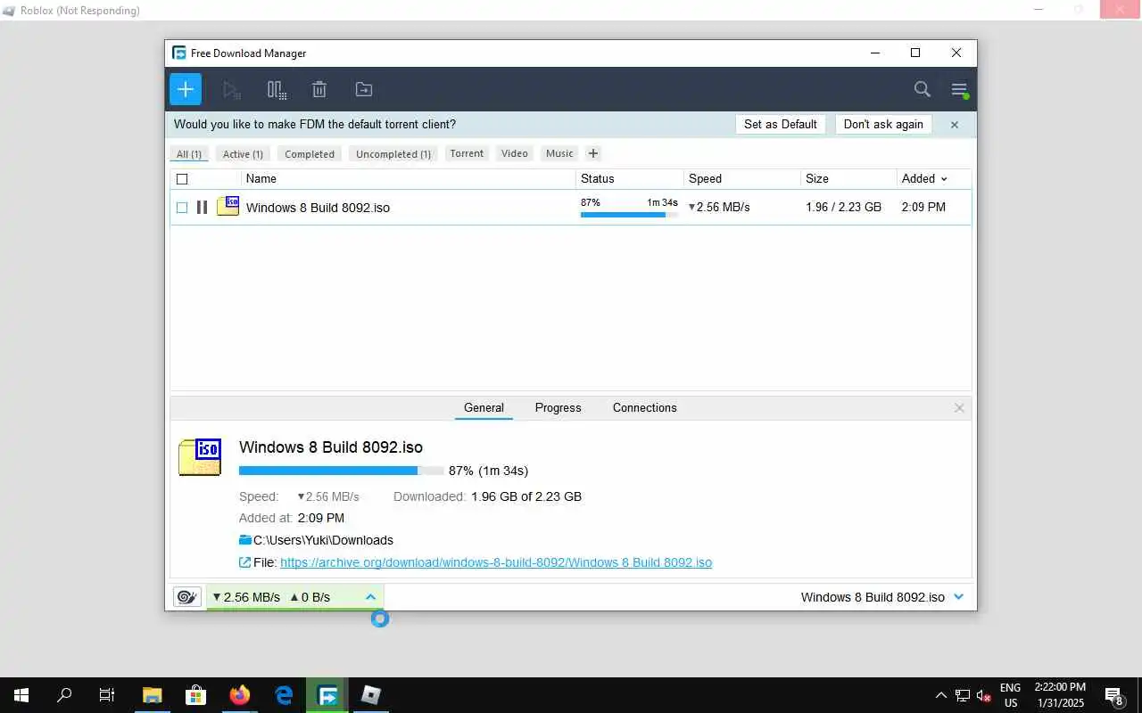Image resolution: width=1142 pixels, height=713 pixels.
Task: Click the move to folder toolbar icon
Action: pyautogui.click(x=364, y=89)
